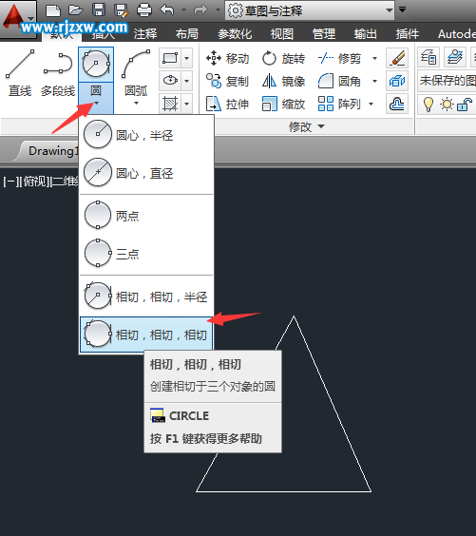This screenshot has width=476, height=536.
Task: Activate the 拉伸 stretch command
Action: click(227, 104)
